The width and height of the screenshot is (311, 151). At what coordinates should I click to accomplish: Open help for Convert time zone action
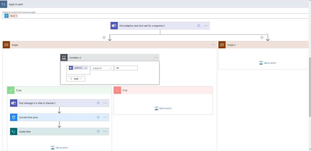(x=98, y=117)
